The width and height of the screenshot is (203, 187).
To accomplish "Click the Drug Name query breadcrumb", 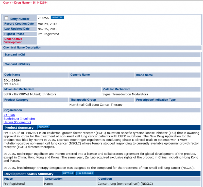I will coord(22,3).
